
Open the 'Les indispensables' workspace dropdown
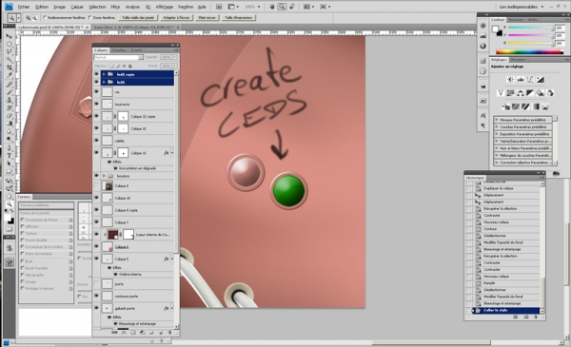coord(522,7)
